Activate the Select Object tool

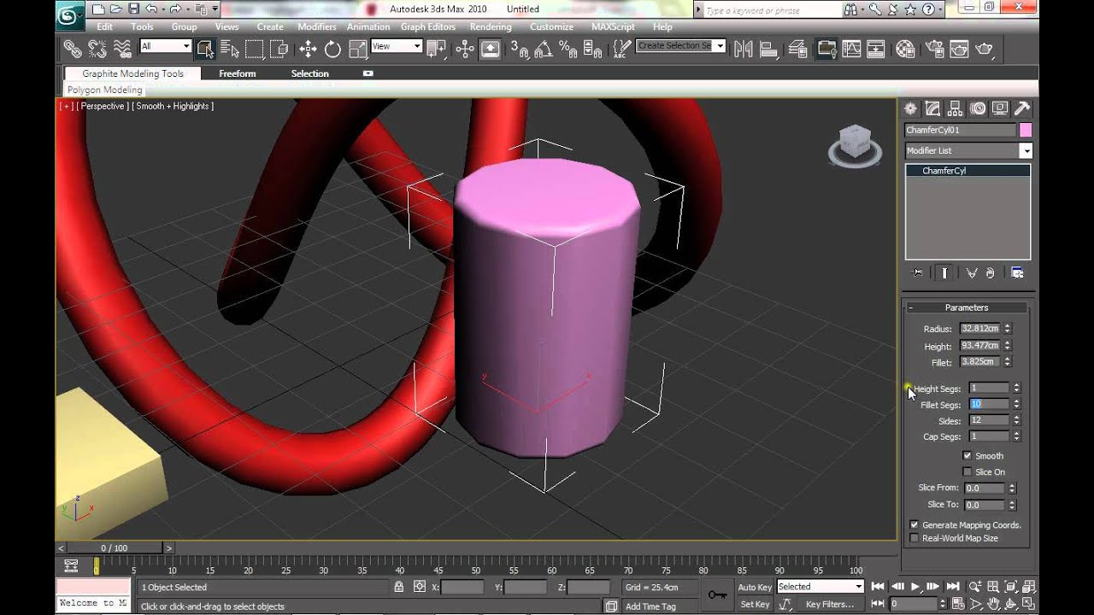(205, 49)
